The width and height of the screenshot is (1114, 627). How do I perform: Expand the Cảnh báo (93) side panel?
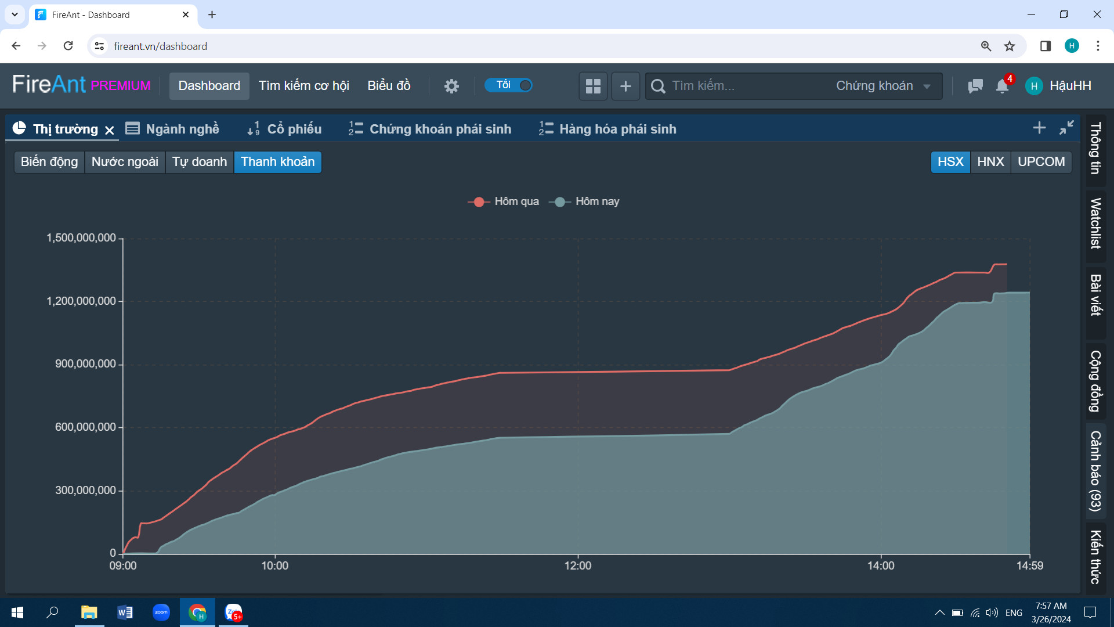1095,471
